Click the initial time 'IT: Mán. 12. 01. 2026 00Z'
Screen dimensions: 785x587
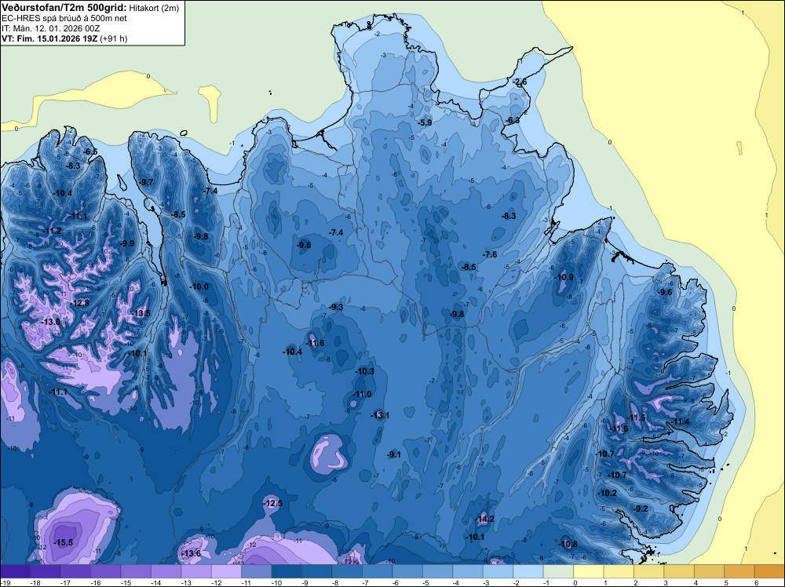click(51, 28)
